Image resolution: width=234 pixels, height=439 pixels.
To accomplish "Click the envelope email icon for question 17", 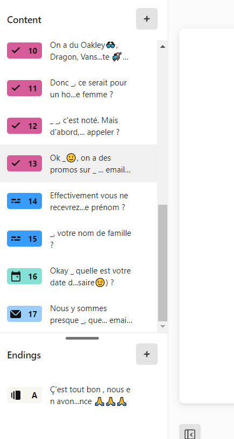I will tap(16, 314).
